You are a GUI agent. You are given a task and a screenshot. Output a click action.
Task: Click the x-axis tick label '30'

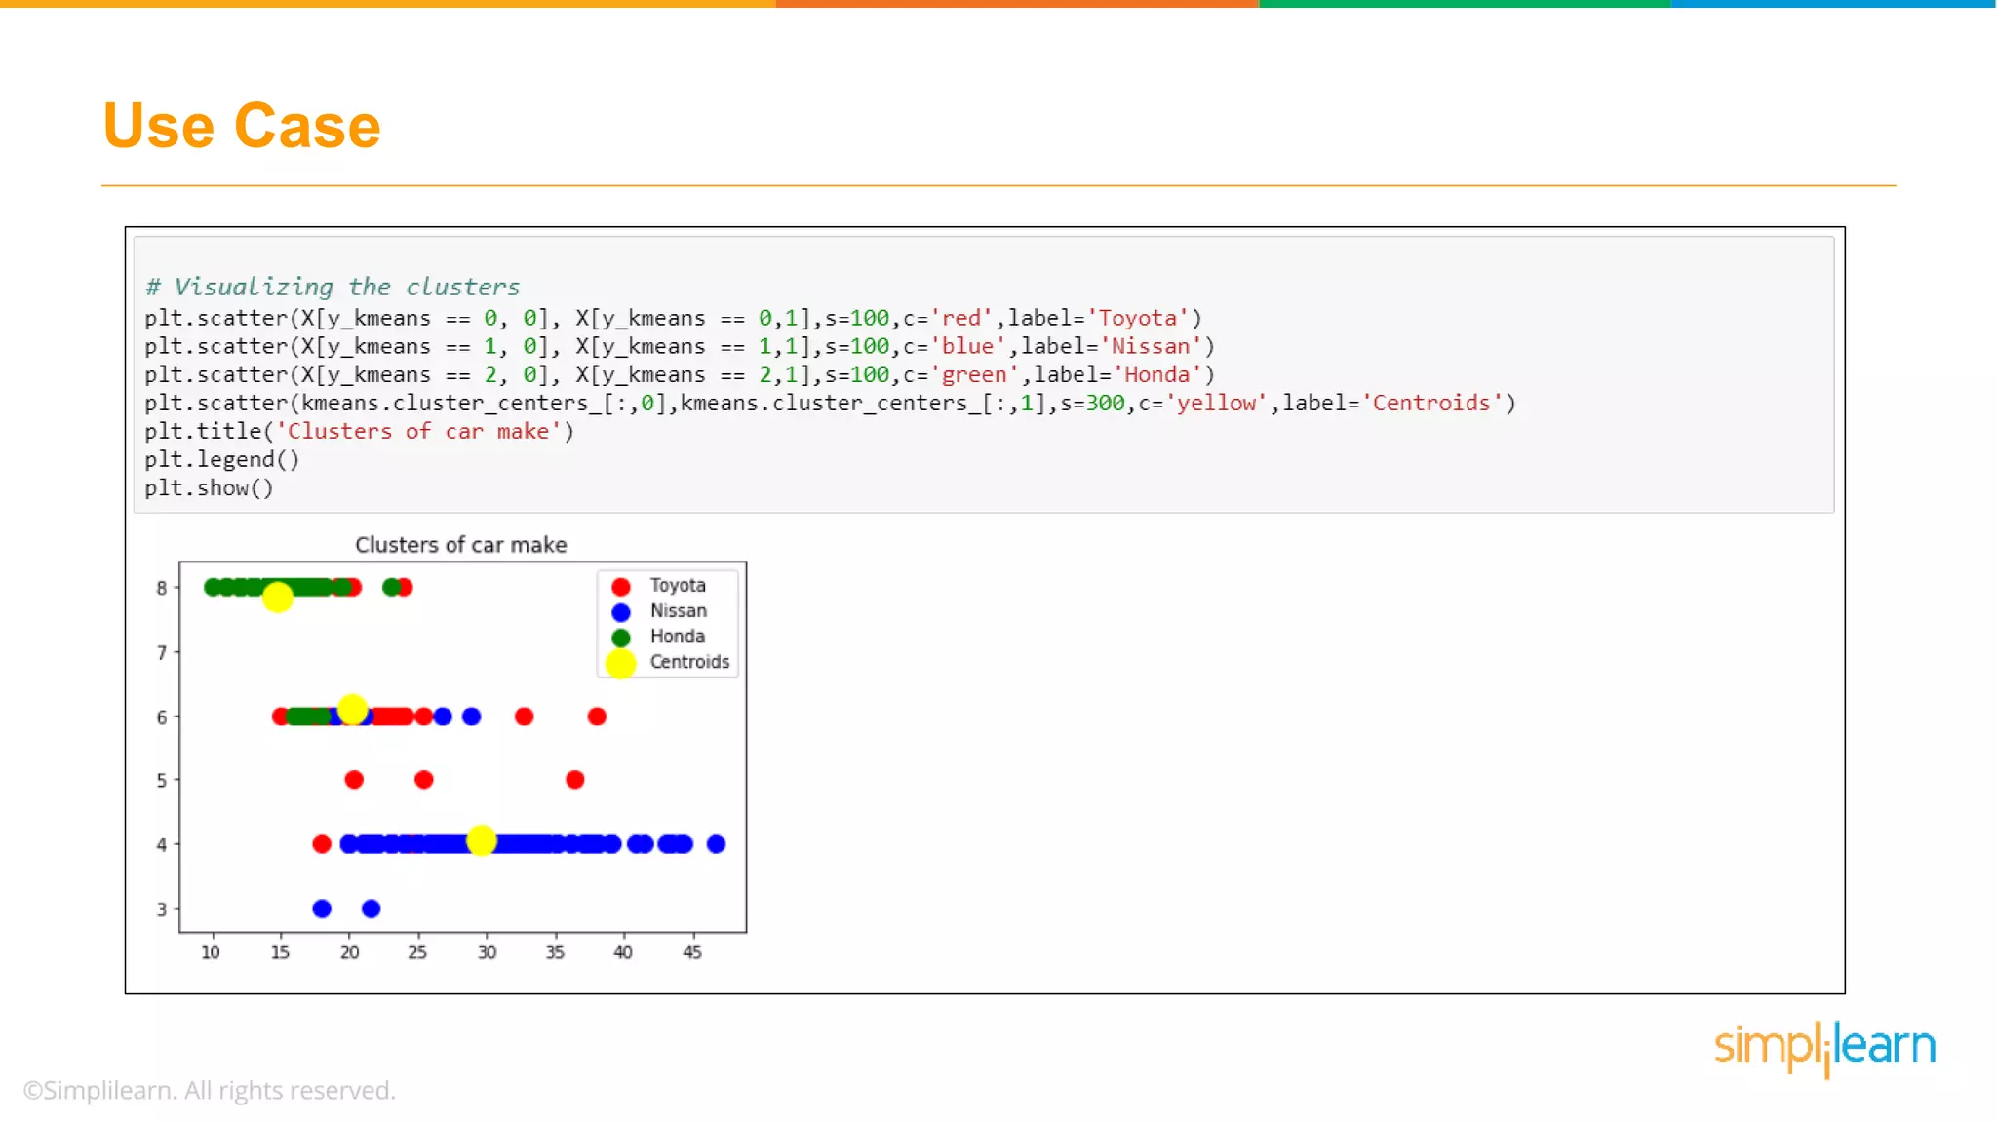(x=487, y=952)
